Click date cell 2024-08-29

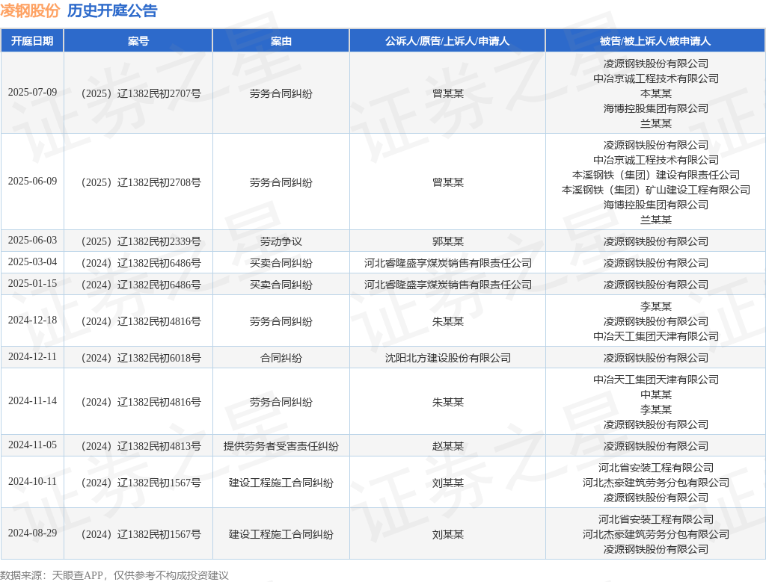(32, 533)
